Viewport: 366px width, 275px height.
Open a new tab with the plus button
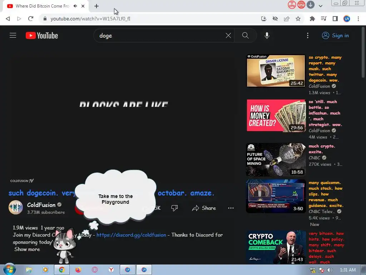[97, 6]
